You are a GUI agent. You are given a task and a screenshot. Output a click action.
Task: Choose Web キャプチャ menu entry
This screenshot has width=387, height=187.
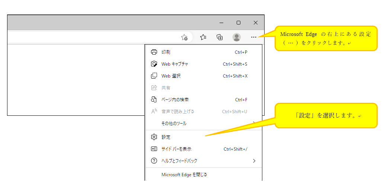pos(204,64)
